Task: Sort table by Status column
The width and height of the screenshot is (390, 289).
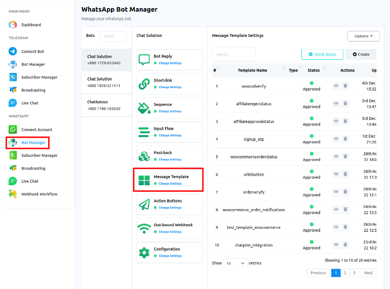Action: pos(314,70)
